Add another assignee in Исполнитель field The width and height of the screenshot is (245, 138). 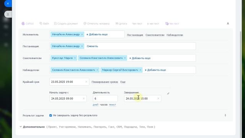(97, 34)
